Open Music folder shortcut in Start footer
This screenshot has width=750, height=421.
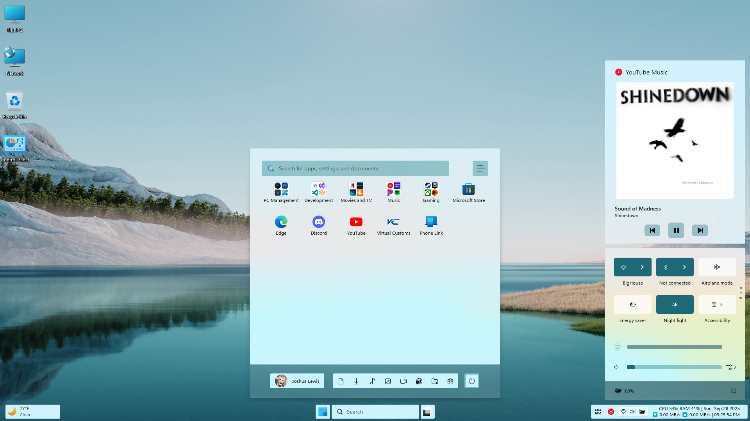(x=372, y=381)
